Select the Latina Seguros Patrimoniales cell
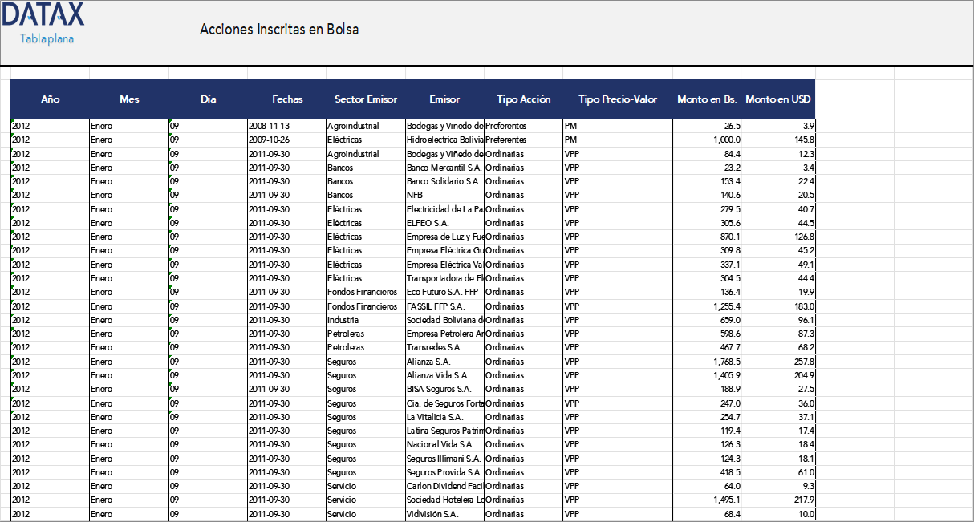 (444, 431)
